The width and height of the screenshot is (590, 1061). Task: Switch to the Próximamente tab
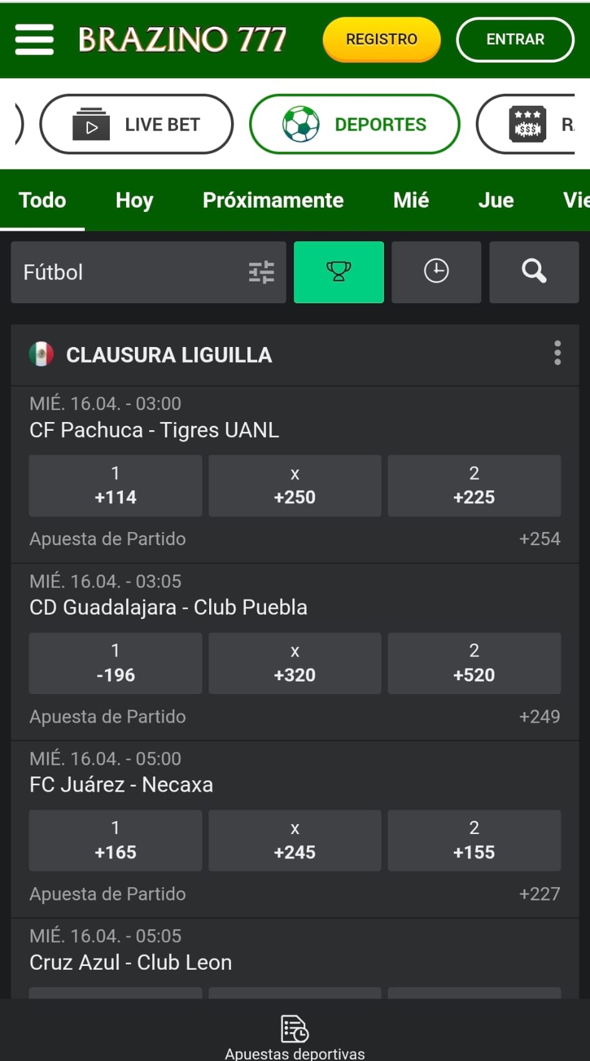273,200
